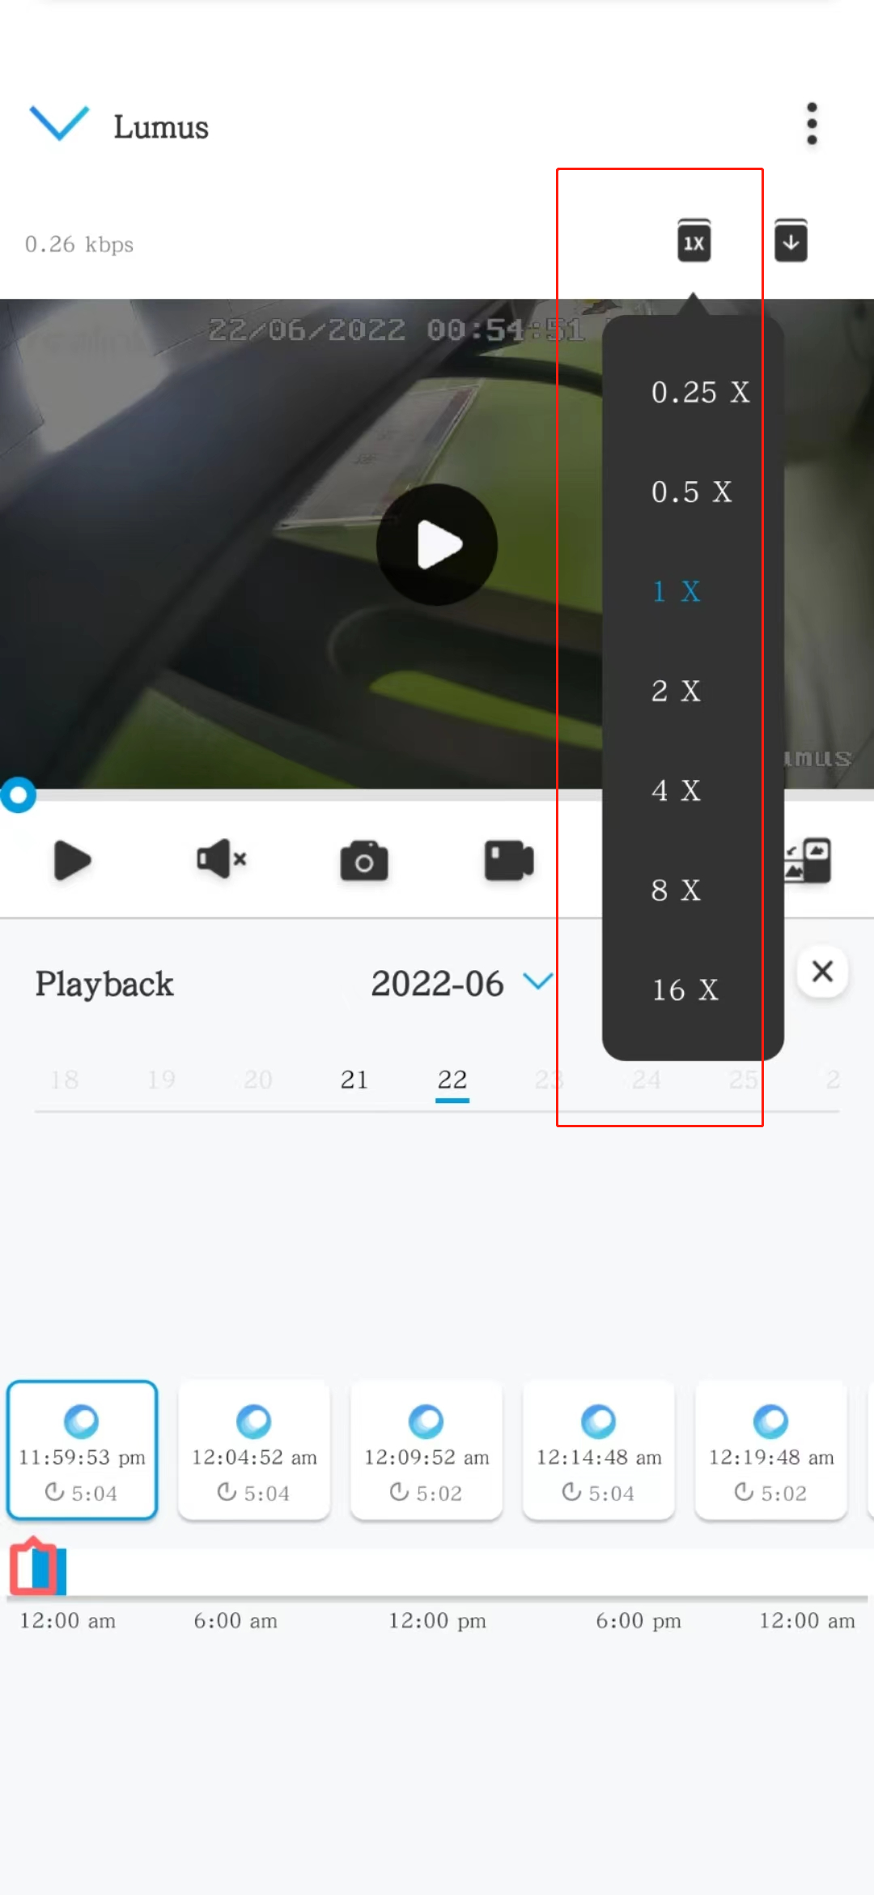Choose 16 X speed option

[685, 990]
